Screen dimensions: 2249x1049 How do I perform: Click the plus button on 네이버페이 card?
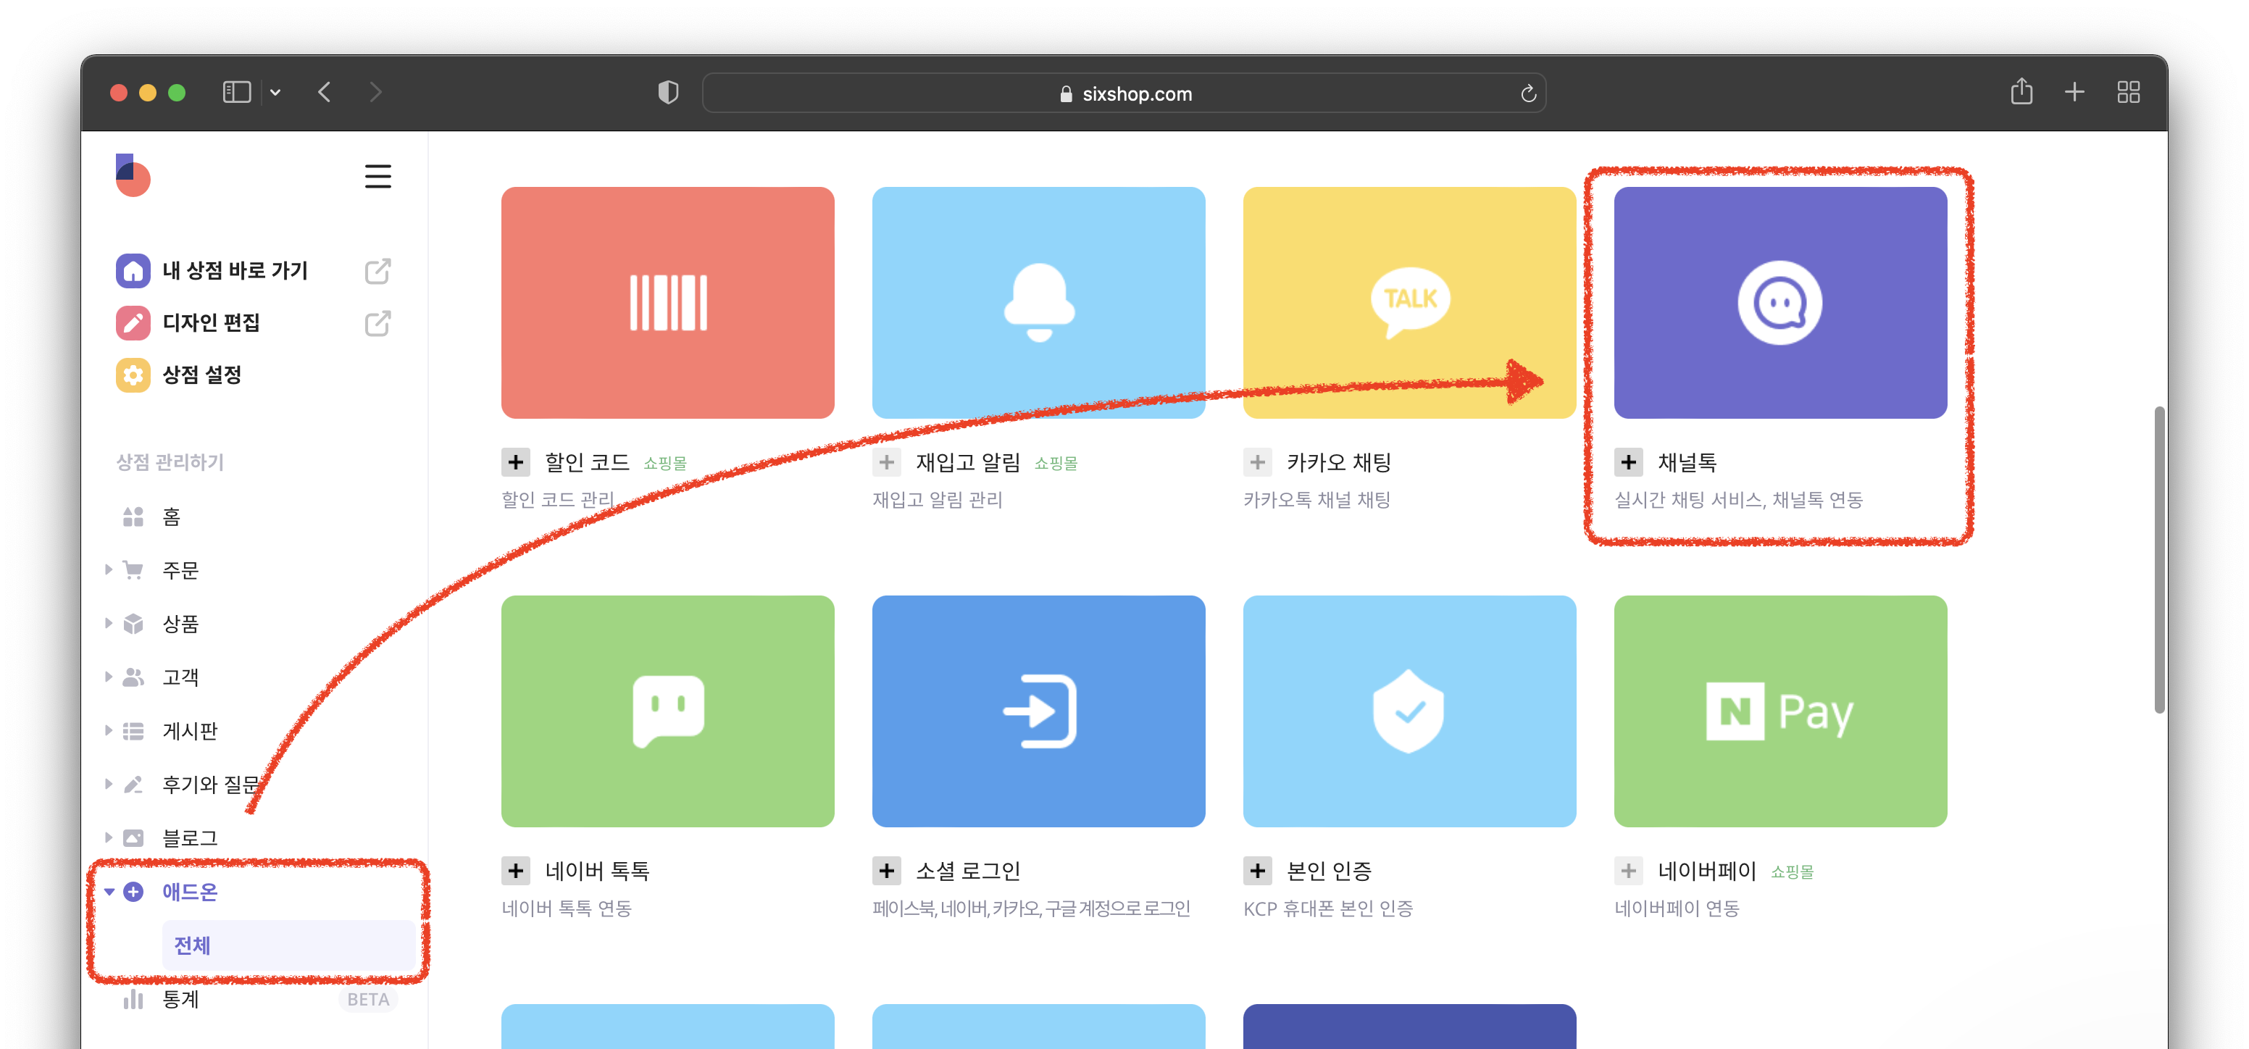click(x=1628, y=870)
